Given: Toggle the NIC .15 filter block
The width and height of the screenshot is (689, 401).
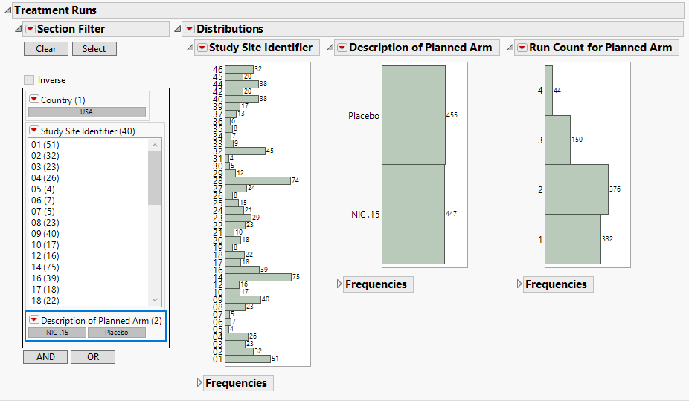Looking at the screenshot, I should pos(57,333).
